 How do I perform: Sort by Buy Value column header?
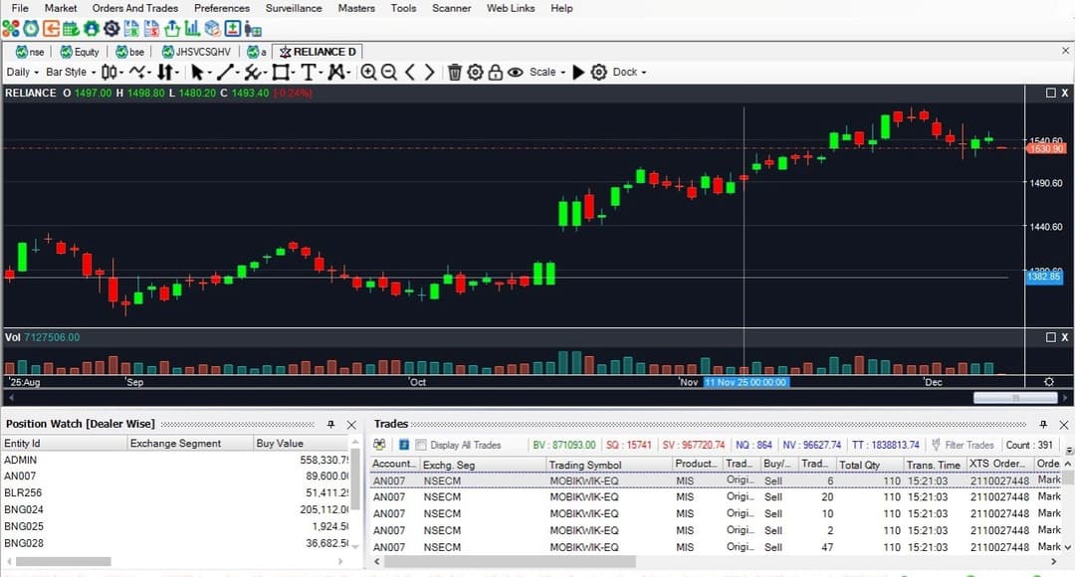click(302, 444)
